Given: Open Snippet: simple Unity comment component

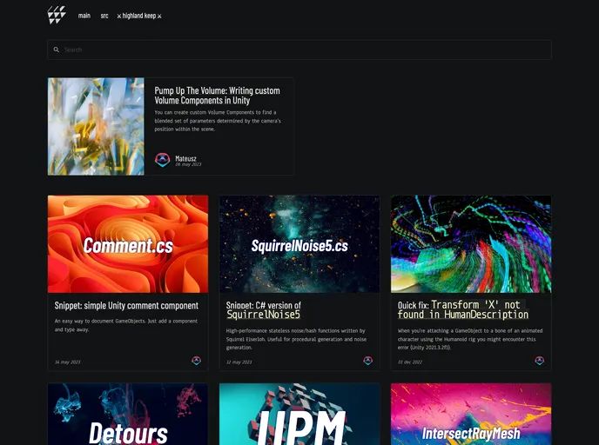Looking at the screenshot, I should pyautogui.click(x=127, y=306).
